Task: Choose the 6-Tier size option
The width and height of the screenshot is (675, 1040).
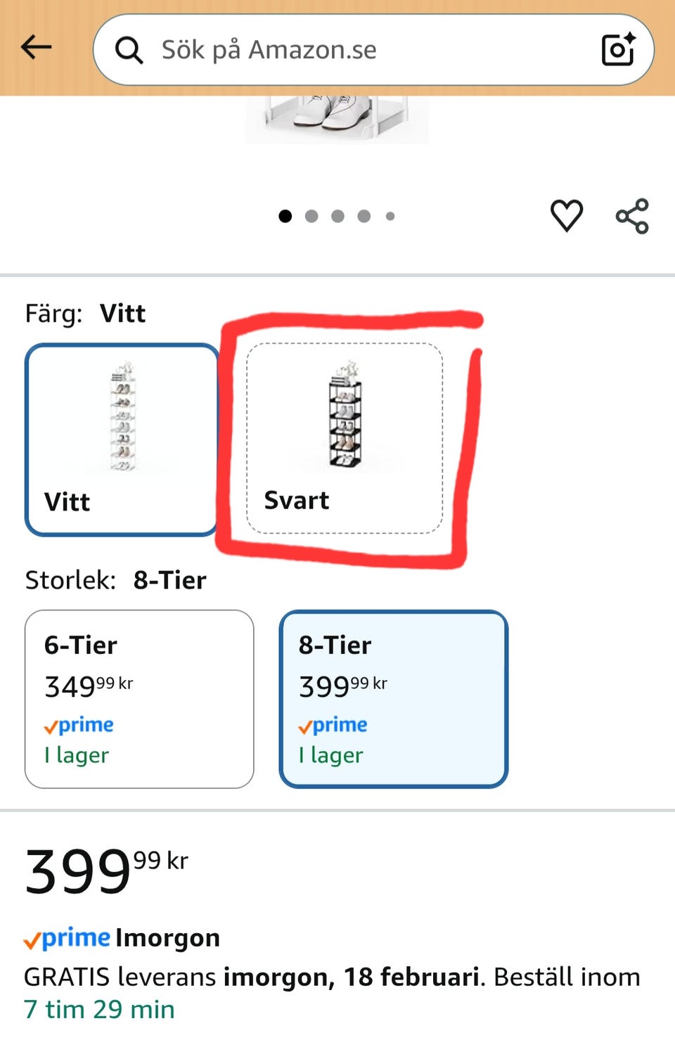Action: click(x=139, y=699)
